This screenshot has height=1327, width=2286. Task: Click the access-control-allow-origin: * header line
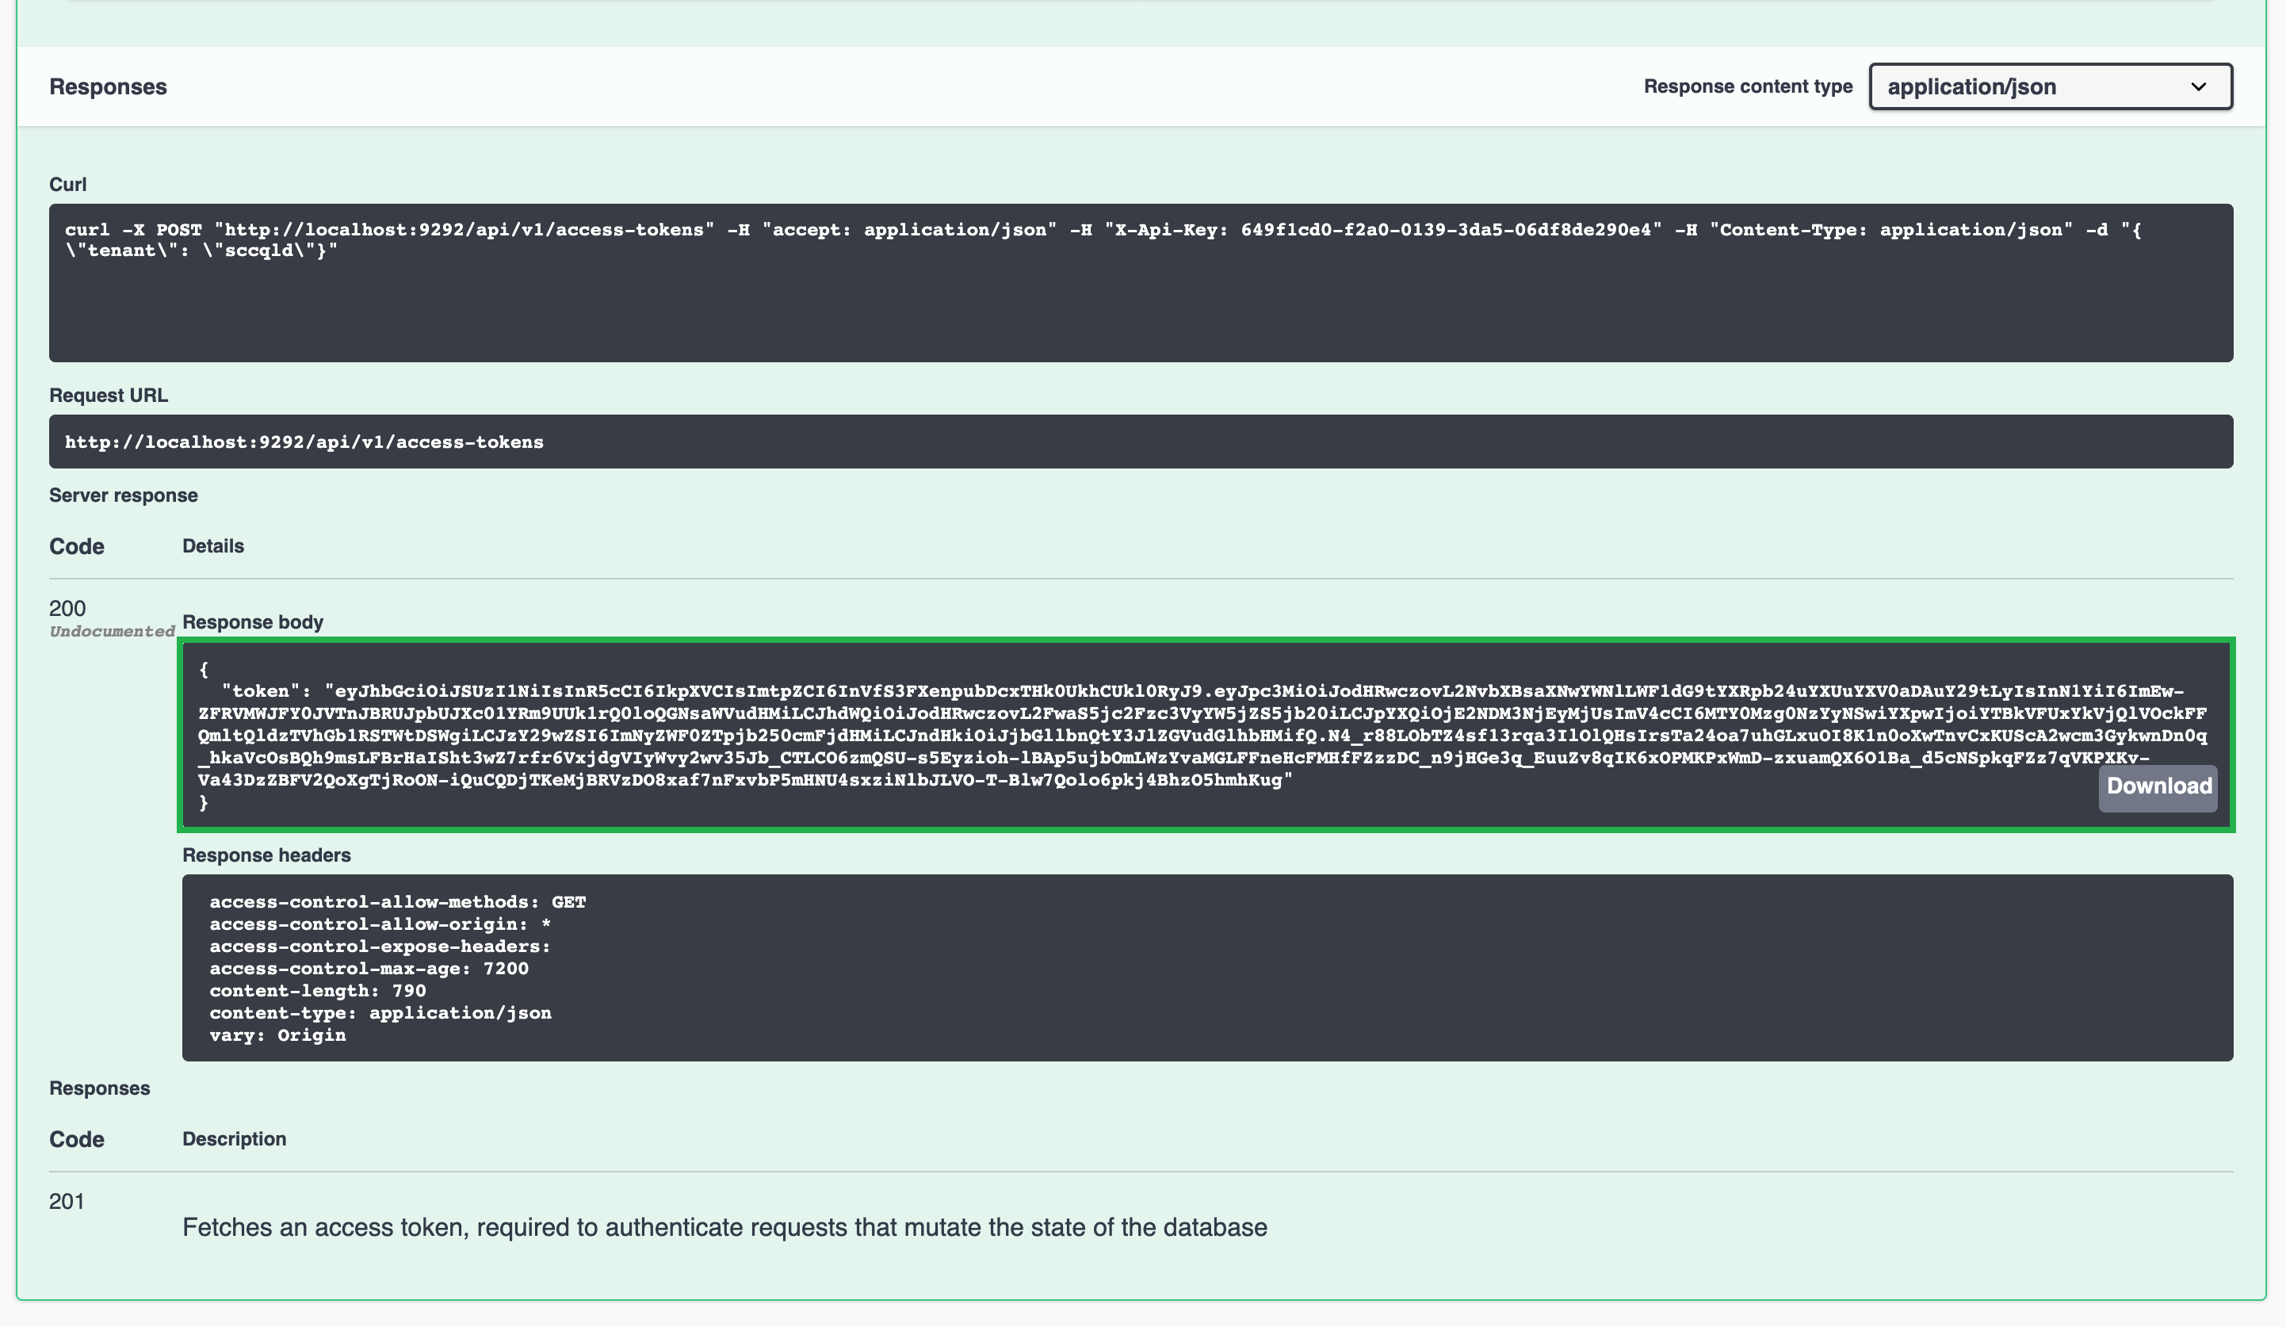click(x=380, y=924)
